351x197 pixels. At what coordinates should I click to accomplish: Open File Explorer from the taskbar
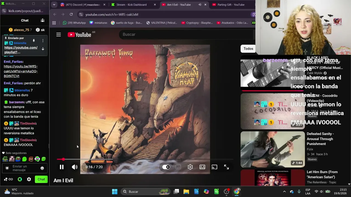(x=186, y=192)
